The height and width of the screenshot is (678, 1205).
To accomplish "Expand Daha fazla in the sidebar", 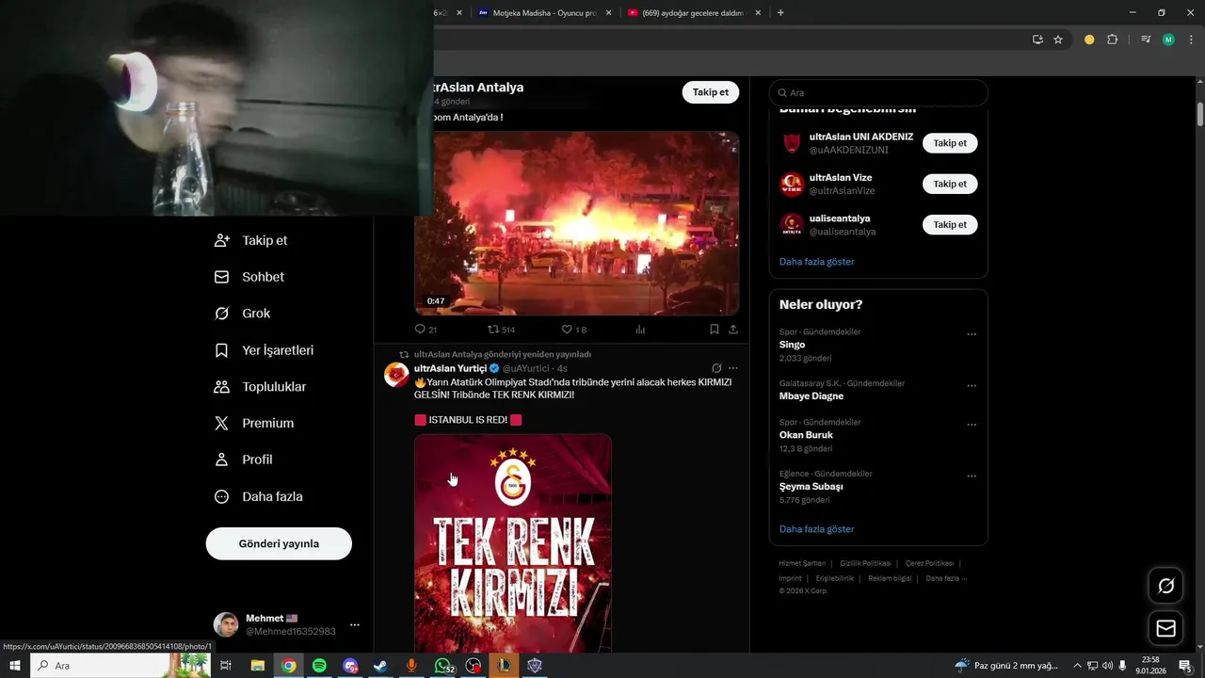I will [x=259, y=496].
